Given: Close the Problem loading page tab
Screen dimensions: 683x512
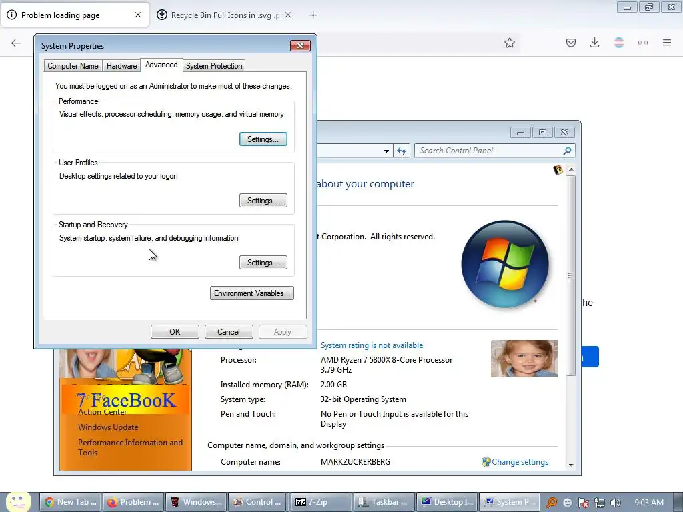Looking at the screenshot, I should [x=138, y=15].
